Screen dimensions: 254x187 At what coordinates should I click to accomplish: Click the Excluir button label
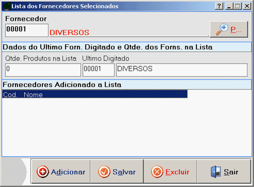click(177, 172)
